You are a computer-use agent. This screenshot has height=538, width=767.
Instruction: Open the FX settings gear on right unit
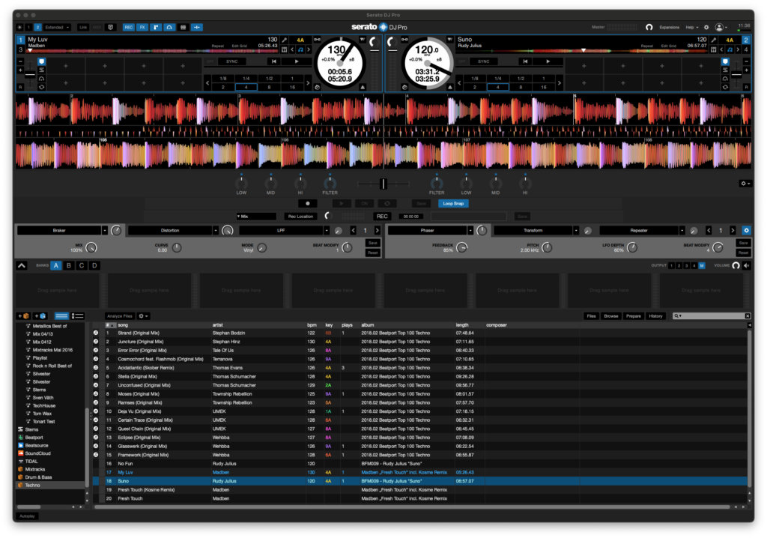[745, 231]
